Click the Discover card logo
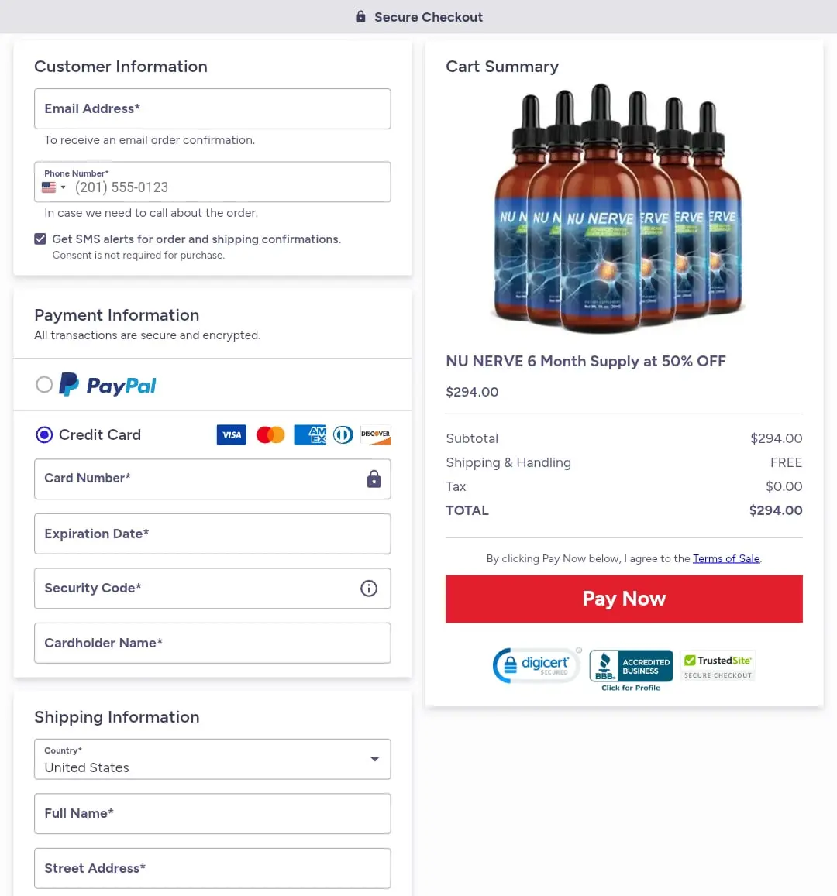The width and height of the screenshot is (837, 896). pyautogui.click(x=376, y=435)
